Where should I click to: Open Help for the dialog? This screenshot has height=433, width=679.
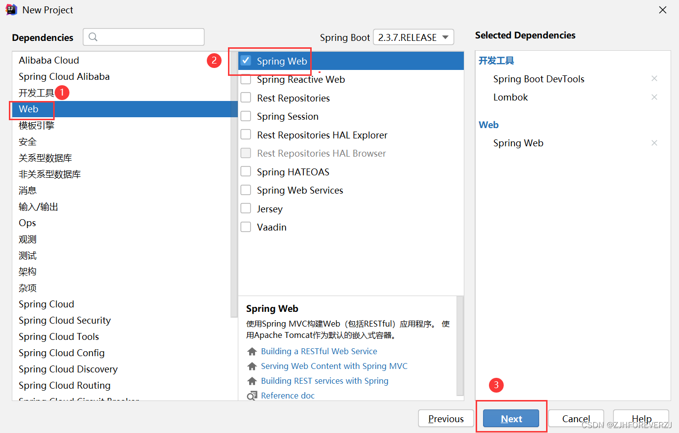(641, 419)
